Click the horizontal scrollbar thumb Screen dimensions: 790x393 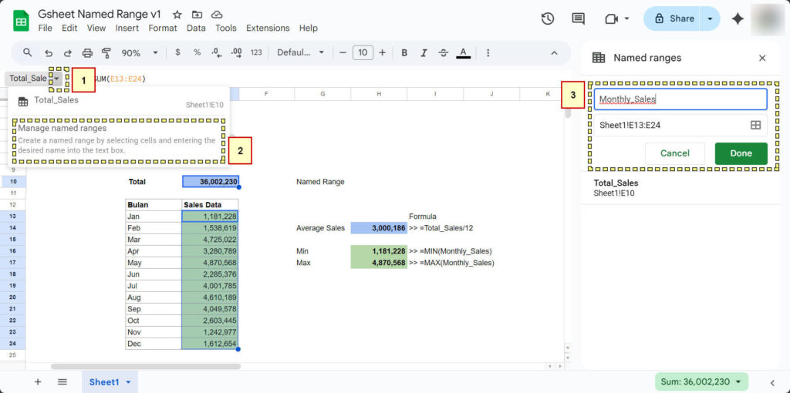[146, 366]
